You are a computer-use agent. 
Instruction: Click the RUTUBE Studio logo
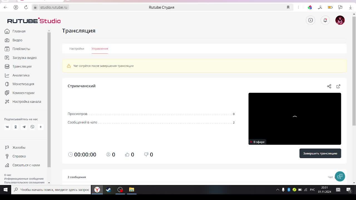[x=34, y=21]
